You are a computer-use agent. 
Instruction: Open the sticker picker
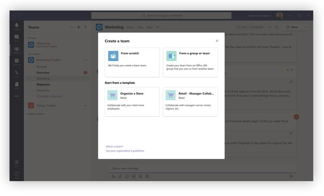coord(140,176)
